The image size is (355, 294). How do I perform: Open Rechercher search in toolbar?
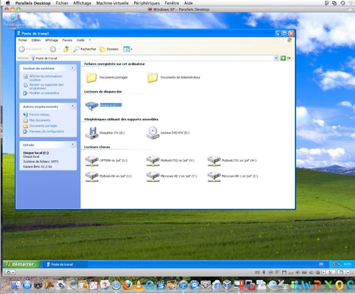coord(84,49)
